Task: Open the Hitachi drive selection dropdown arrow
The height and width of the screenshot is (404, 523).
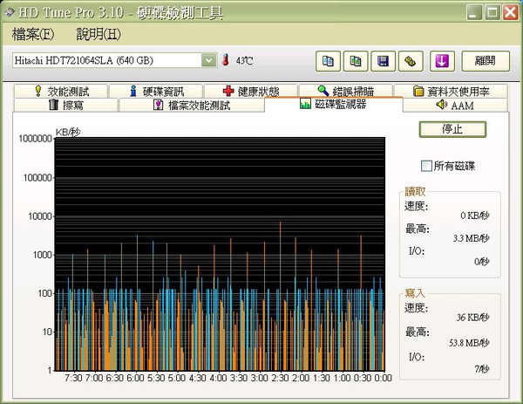Action: (x=209, y=60)
